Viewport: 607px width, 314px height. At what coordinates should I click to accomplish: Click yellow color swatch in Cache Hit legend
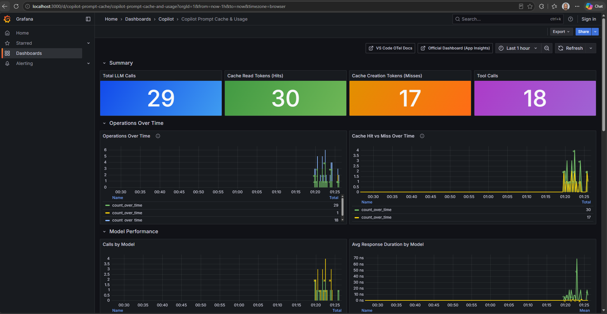click(357, 218)
